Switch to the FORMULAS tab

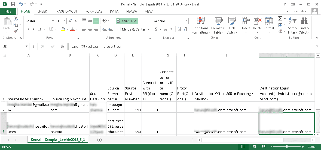click(94, 11)
